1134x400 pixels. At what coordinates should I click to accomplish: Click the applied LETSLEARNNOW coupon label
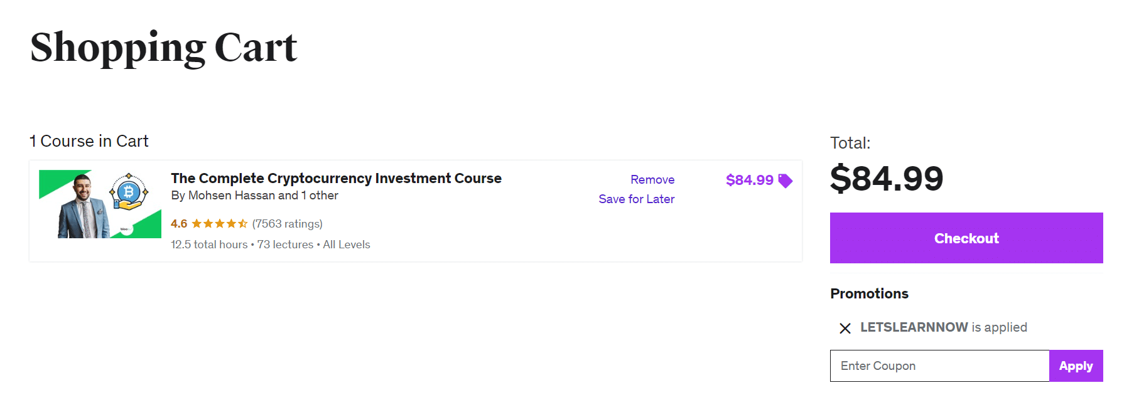coord(914,327)
